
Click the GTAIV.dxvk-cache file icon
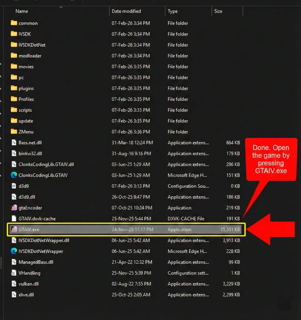14,219
